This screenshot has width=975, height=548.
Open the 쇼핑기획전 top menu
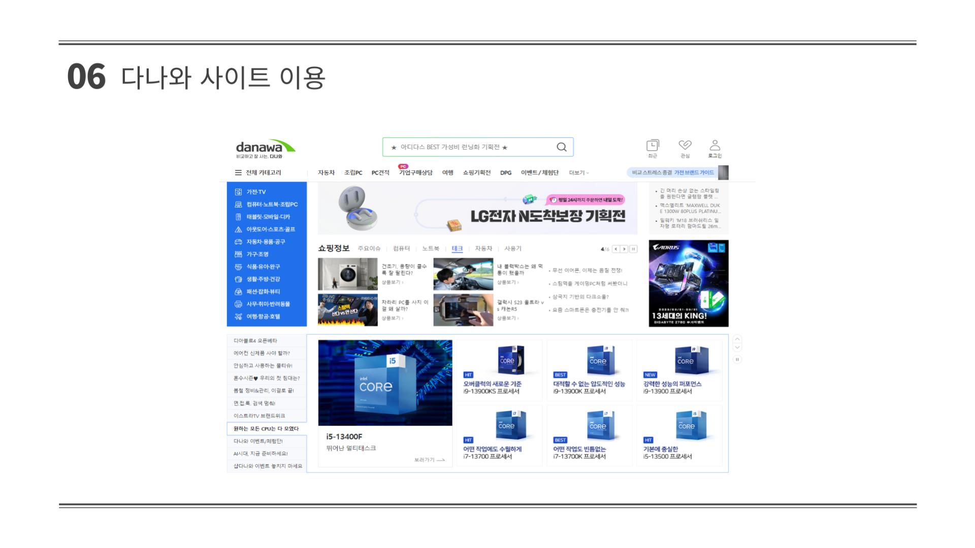click(476, 173)
